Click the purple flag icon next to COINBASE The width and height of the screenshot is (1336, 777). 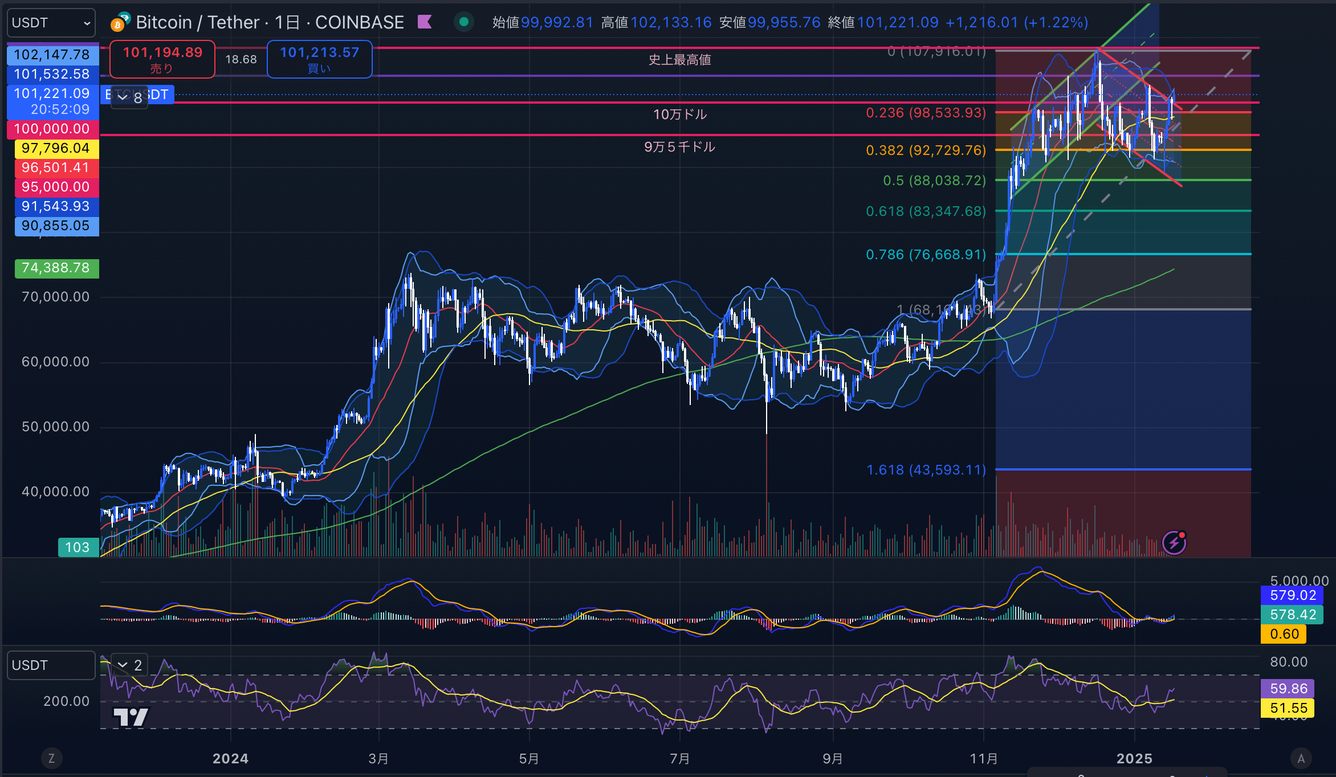click(425, 22)
